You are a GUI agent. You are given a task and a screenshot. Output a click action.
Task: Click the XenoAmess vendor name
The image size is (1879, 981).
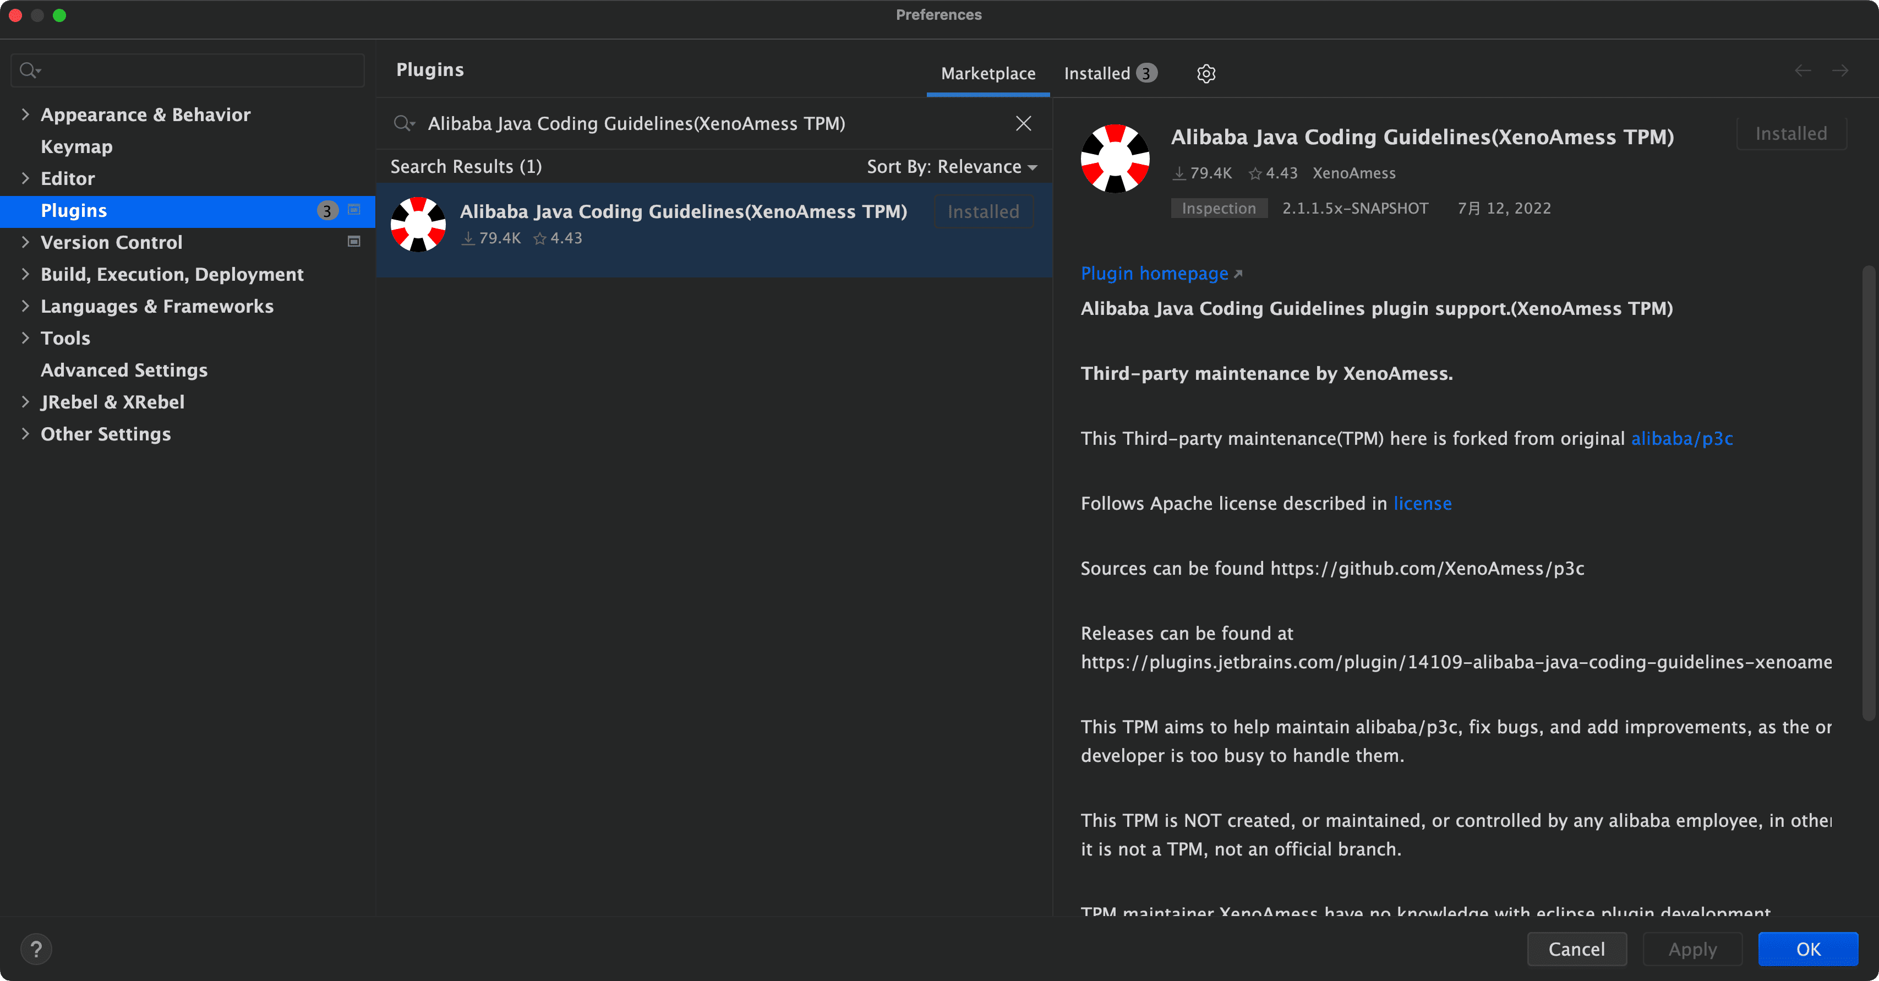(1354, 173)
